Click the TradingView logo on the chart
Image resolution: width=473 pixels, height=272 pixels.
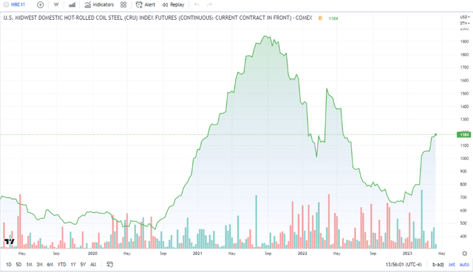[10, 241]
